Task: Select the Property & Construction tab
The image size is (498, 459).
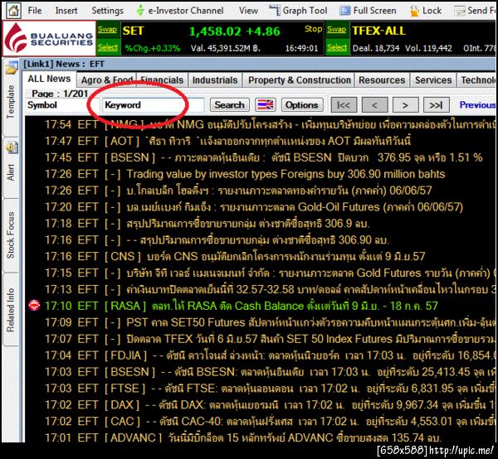Action: (299, 80)
